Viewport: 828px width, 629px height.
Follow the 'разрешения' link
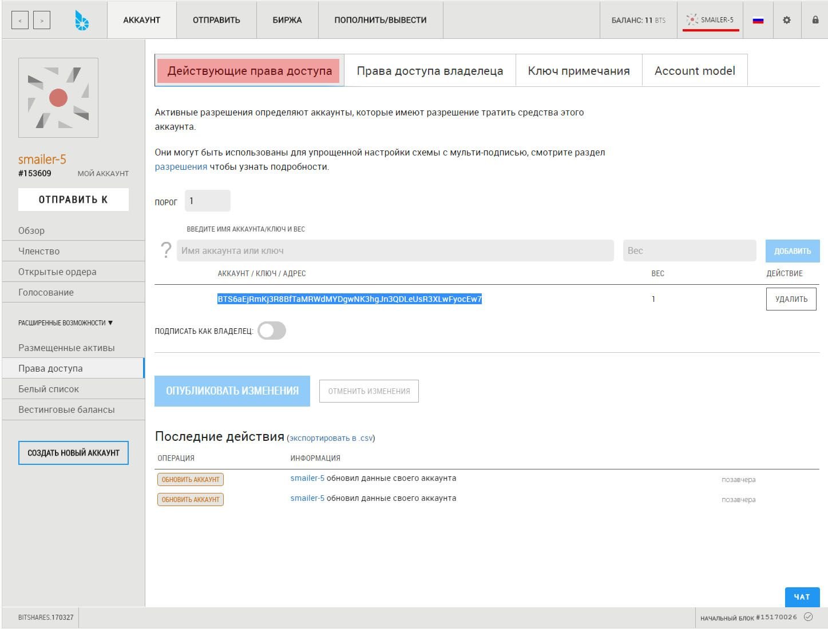pos(181,167)
